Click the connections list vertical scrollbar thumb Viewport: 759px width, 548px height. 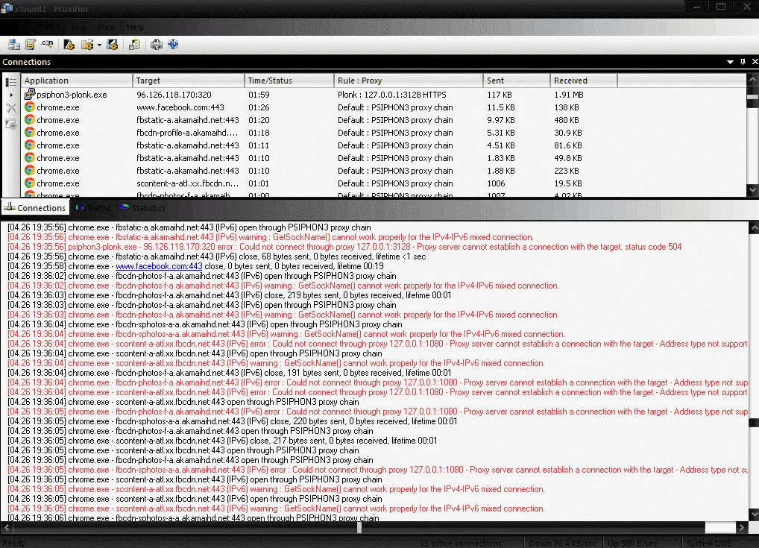[753, 97]
